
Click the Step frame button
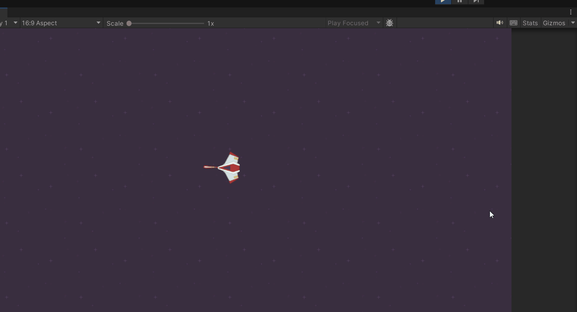click(476, 2)
